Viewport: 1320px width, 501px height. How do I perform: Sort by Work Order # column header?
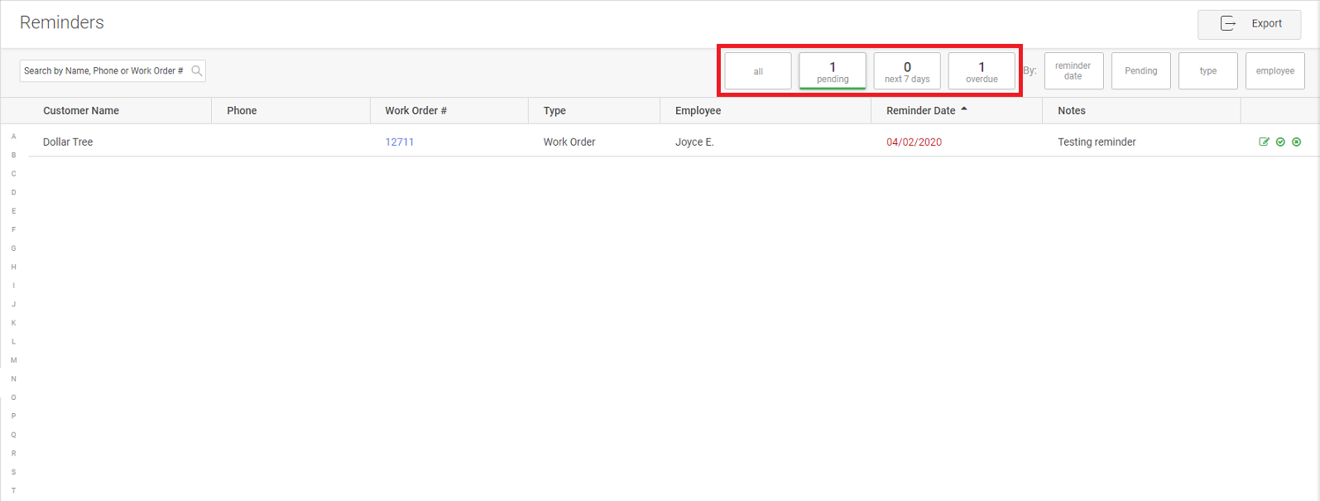[x=415, y=111]
